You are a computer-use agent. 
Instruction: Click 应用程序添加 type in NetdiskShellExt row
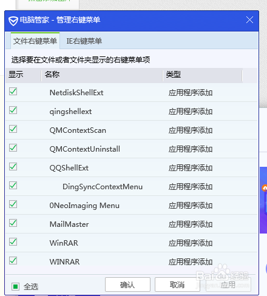coord(191,93)
